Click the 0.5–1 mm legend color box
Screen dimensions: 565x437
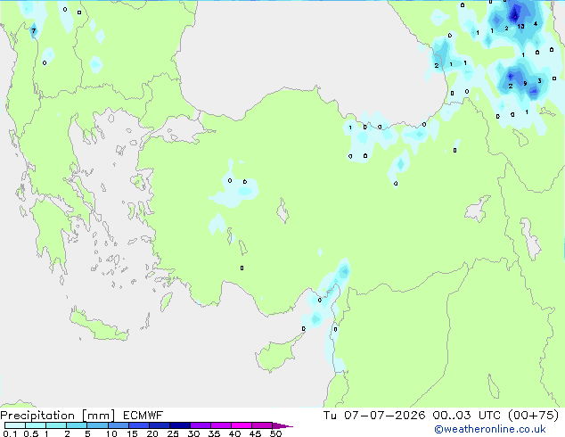[x=36, y=425]
